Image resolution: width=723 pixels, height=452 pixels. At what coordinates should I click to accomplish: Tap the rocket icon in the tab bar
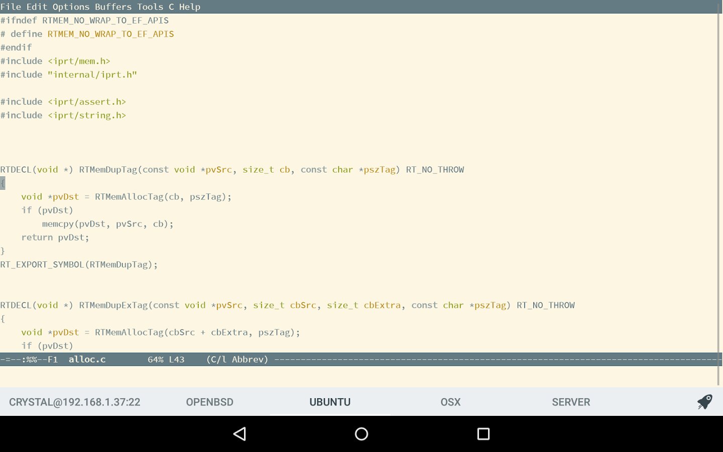pyautogui.click(x=704, y=402)
